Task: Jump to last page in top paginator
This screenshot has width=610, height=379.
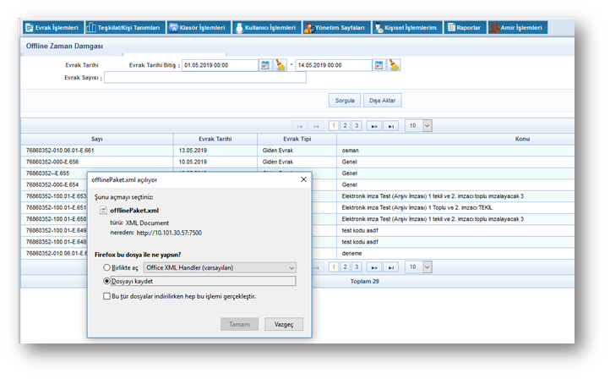Action: (391, 125)
